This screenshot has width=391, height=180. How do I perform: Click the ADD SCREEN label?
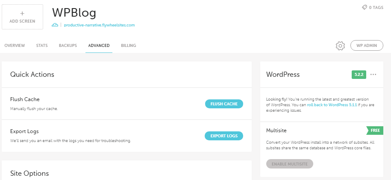click(22, 21)
